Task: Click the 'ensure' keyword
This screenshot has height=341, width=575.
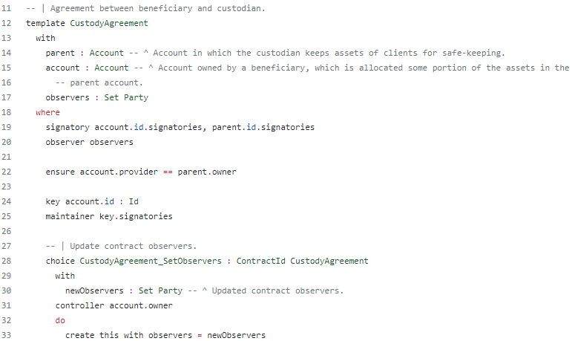Action: tap(60, 172)
